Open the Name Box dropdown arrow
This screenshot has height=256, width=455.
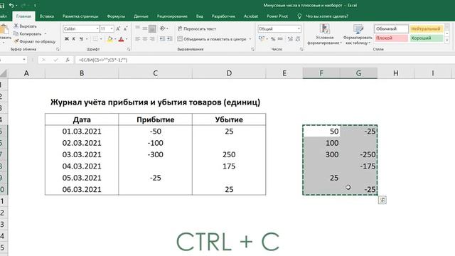click(x=24, y=60)
